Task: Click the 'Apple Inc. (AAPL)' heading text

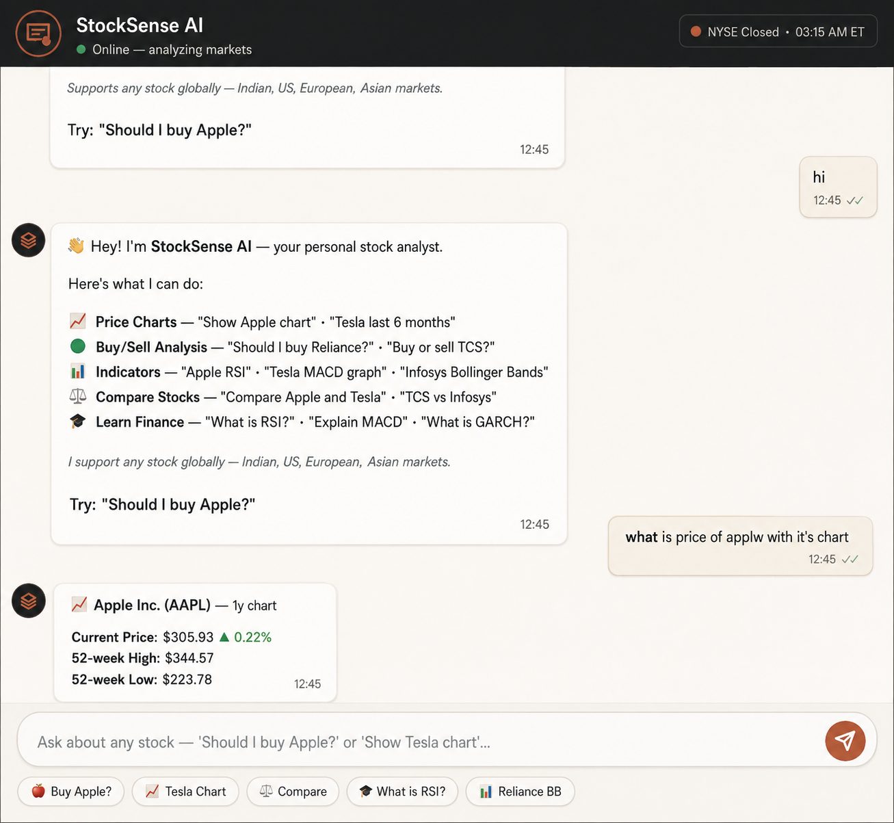Action: (152, 605)
